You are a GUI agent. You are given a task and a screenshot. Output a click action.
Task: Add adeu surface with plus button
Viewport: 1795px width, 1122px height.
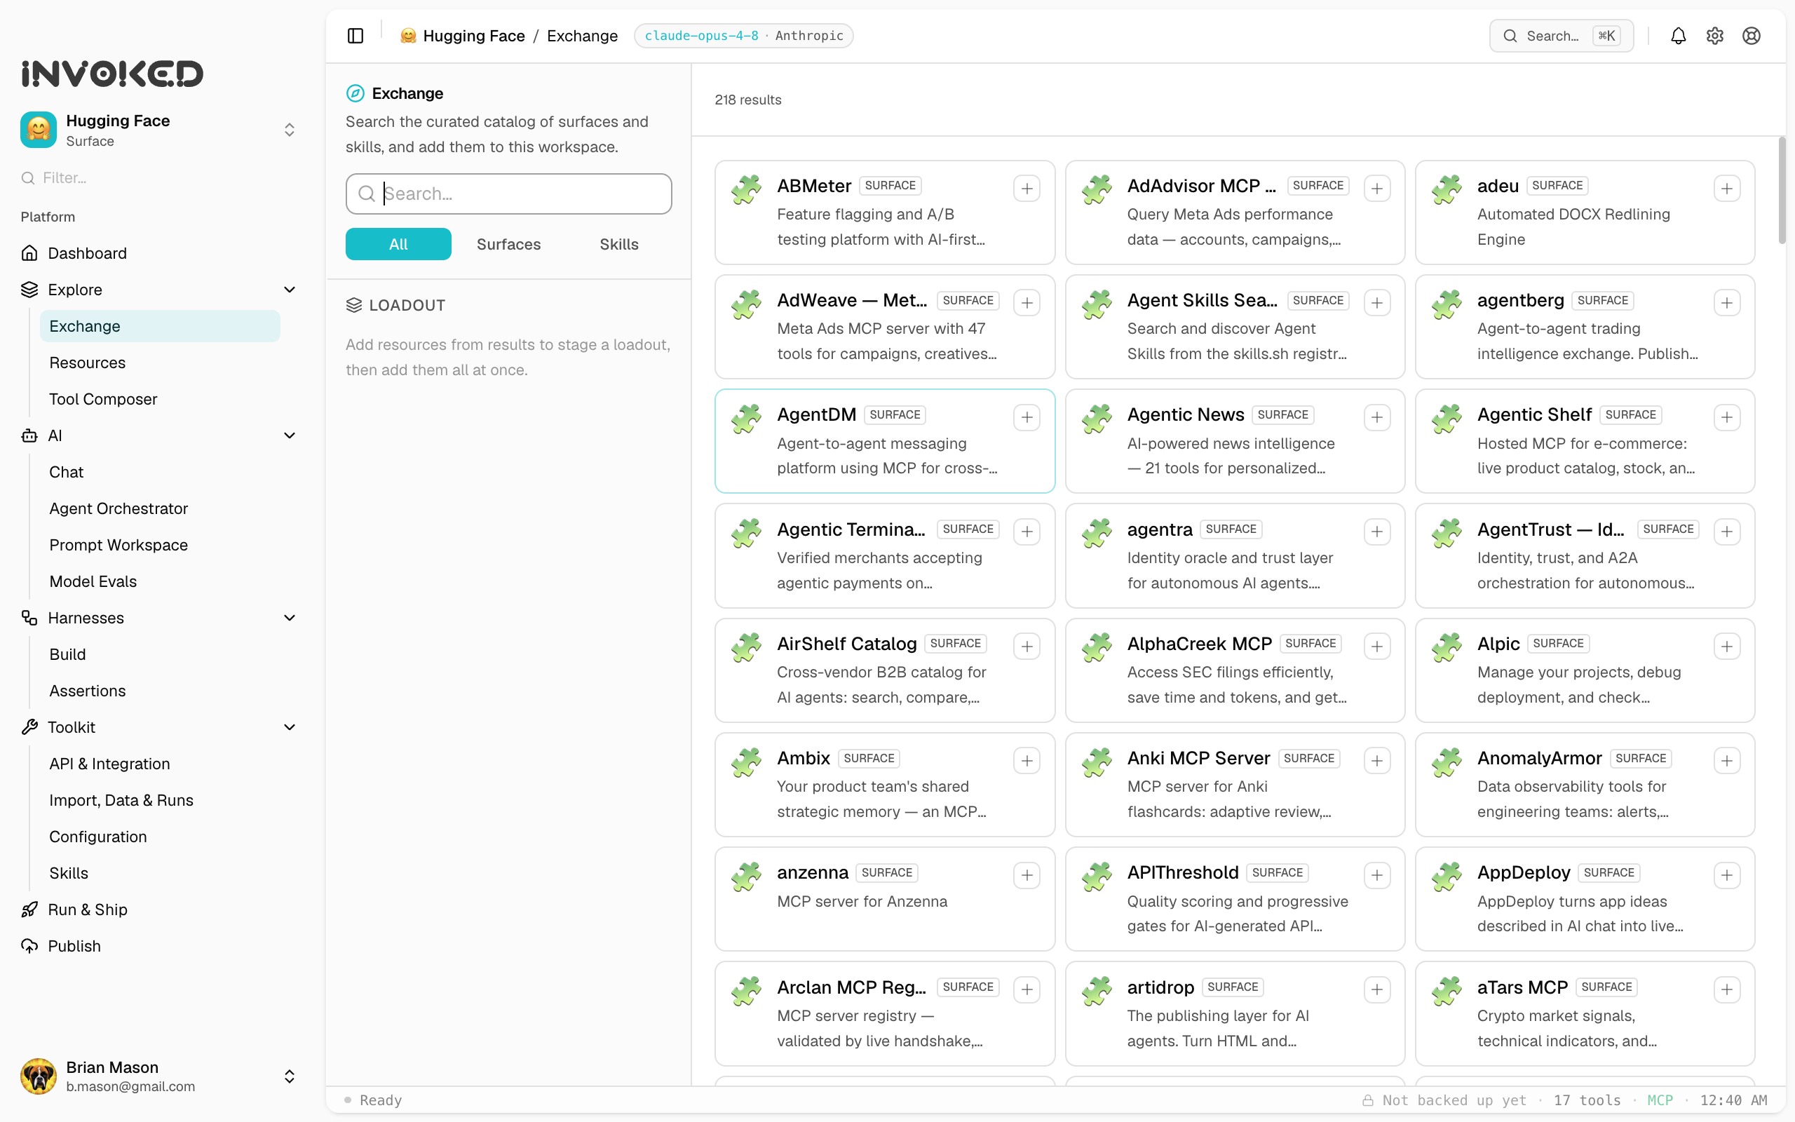[x=1727, y=189]
